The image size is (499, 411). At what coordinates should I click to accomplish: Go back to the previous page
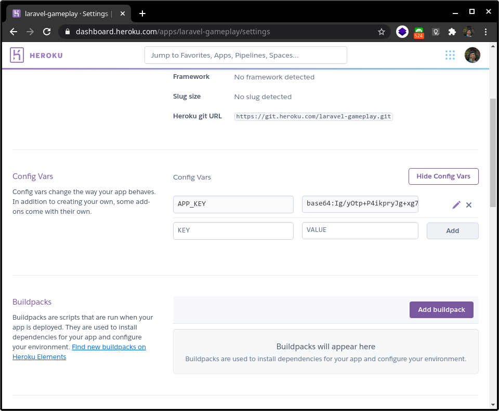click(x=14, y=32)
